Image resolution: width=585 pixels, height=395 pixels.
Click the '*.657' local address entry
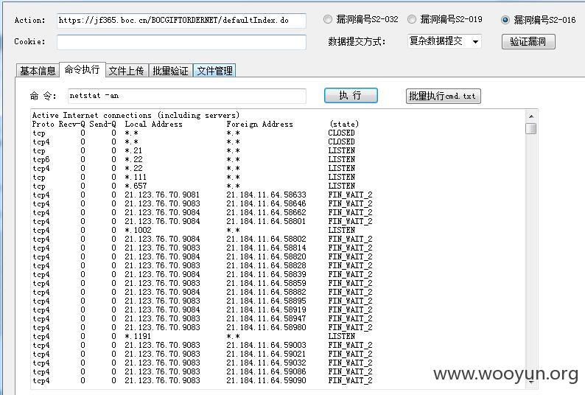point(136,186)
